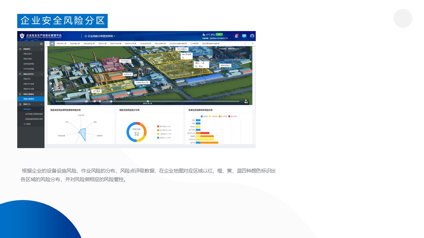Close the 安全风险分级管控清单 tab
Image resolution: width=424 pixels, height=238 pixels.
pyautogui.click(x=186, y=43)
